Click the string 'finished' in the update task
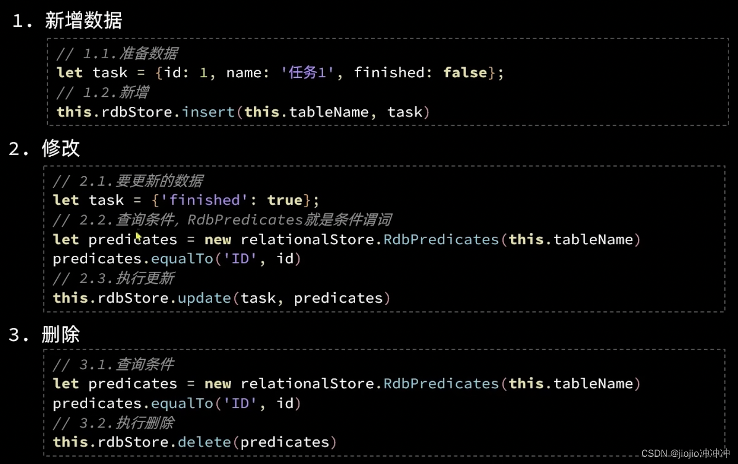This screenshot has height=464, width=738. point(205,200)
